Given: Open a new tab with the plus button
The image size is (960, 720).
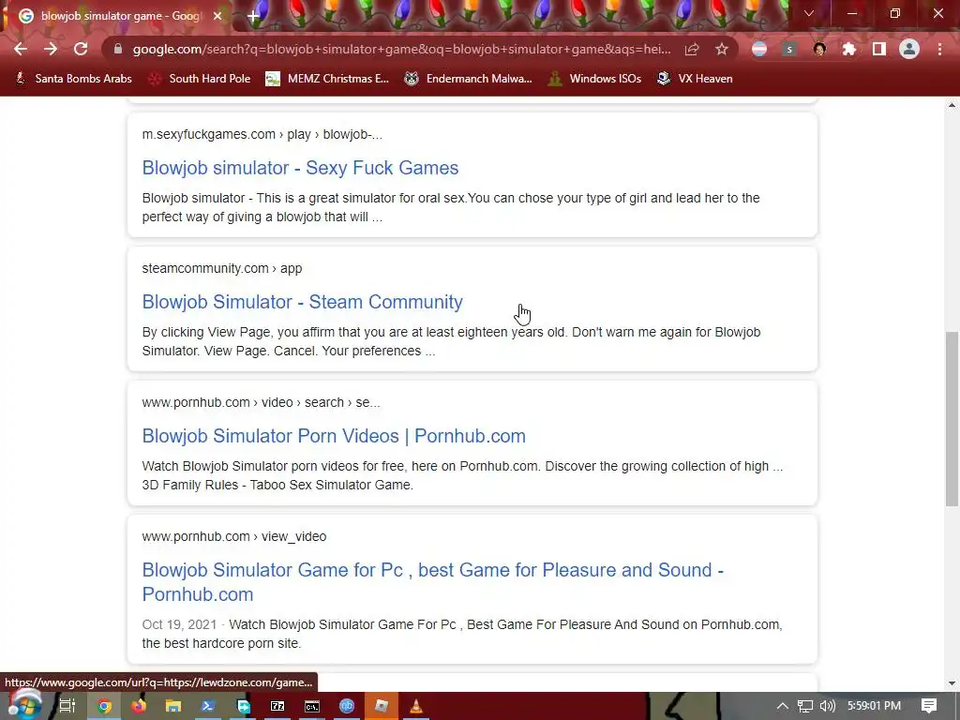Looking at the screenshot, I should (x=253, y=16).
